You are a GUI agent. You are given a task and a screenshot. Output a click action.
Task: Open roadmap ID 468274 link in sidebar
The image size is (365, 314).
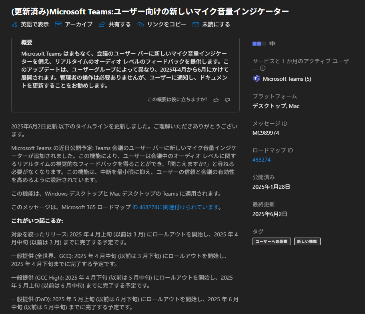(261, 160)
